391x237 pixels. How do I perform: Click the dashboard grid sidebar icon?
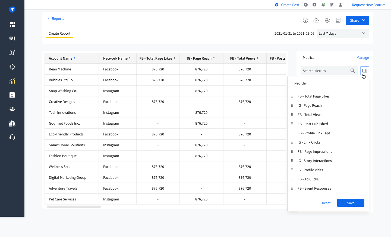(x=12, y=25)
